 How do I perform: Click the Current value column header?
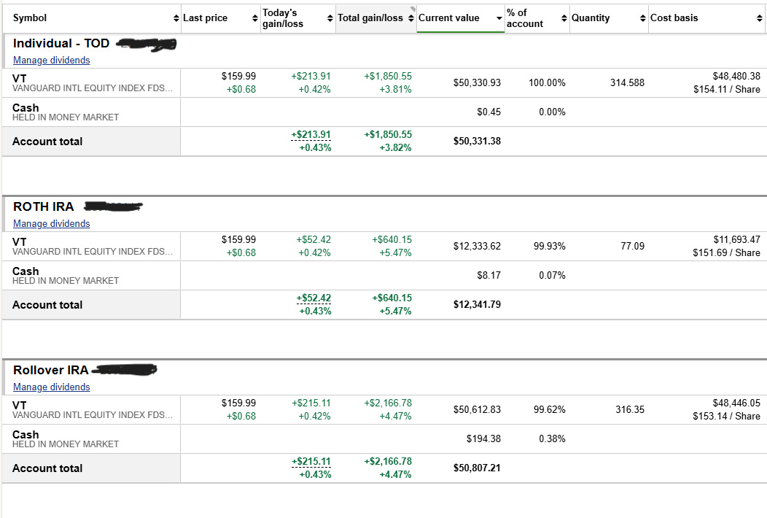click(448, 18)
